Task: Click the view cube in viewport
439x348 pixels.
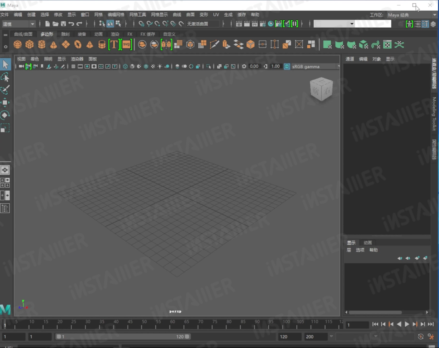Action: coord(321,89)
